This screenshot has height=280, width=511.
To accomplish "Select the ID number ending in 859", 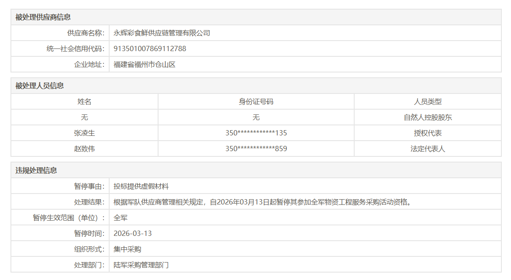I will point(256,149).
